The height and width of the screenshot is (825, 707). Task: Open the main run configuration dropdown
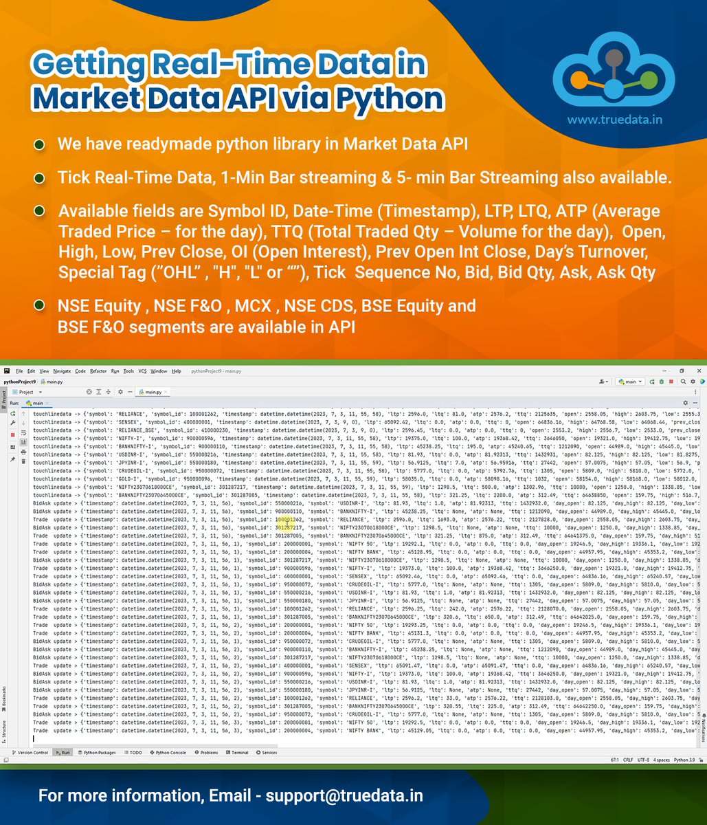tap(630, 382)
